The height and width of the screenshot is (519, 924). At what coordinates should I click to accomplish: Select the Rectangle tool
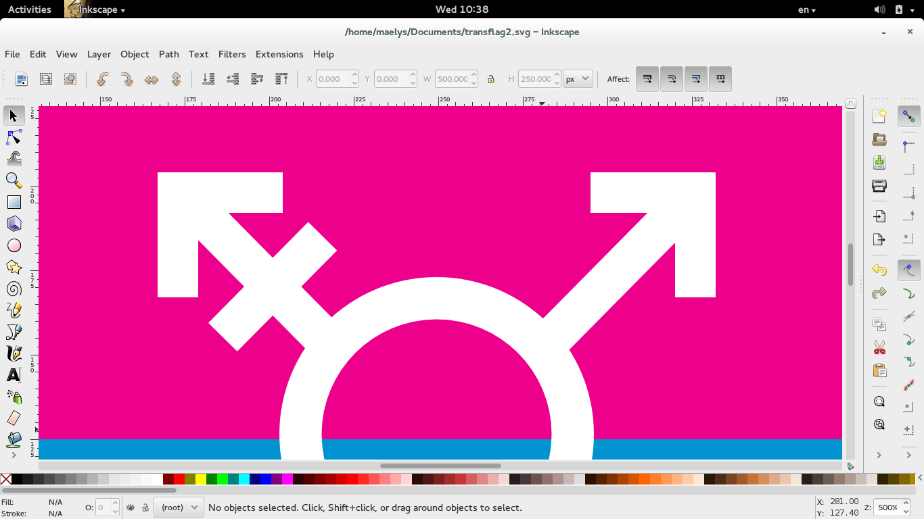[14, 202]
